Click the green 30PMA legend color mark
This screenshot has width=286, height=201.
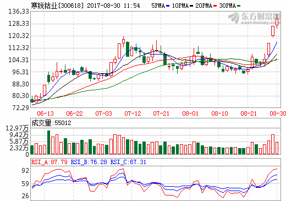(x=239, y=6)
